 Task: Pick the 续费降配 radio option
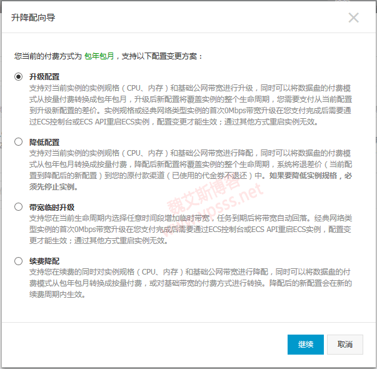[x=19, y=261]
